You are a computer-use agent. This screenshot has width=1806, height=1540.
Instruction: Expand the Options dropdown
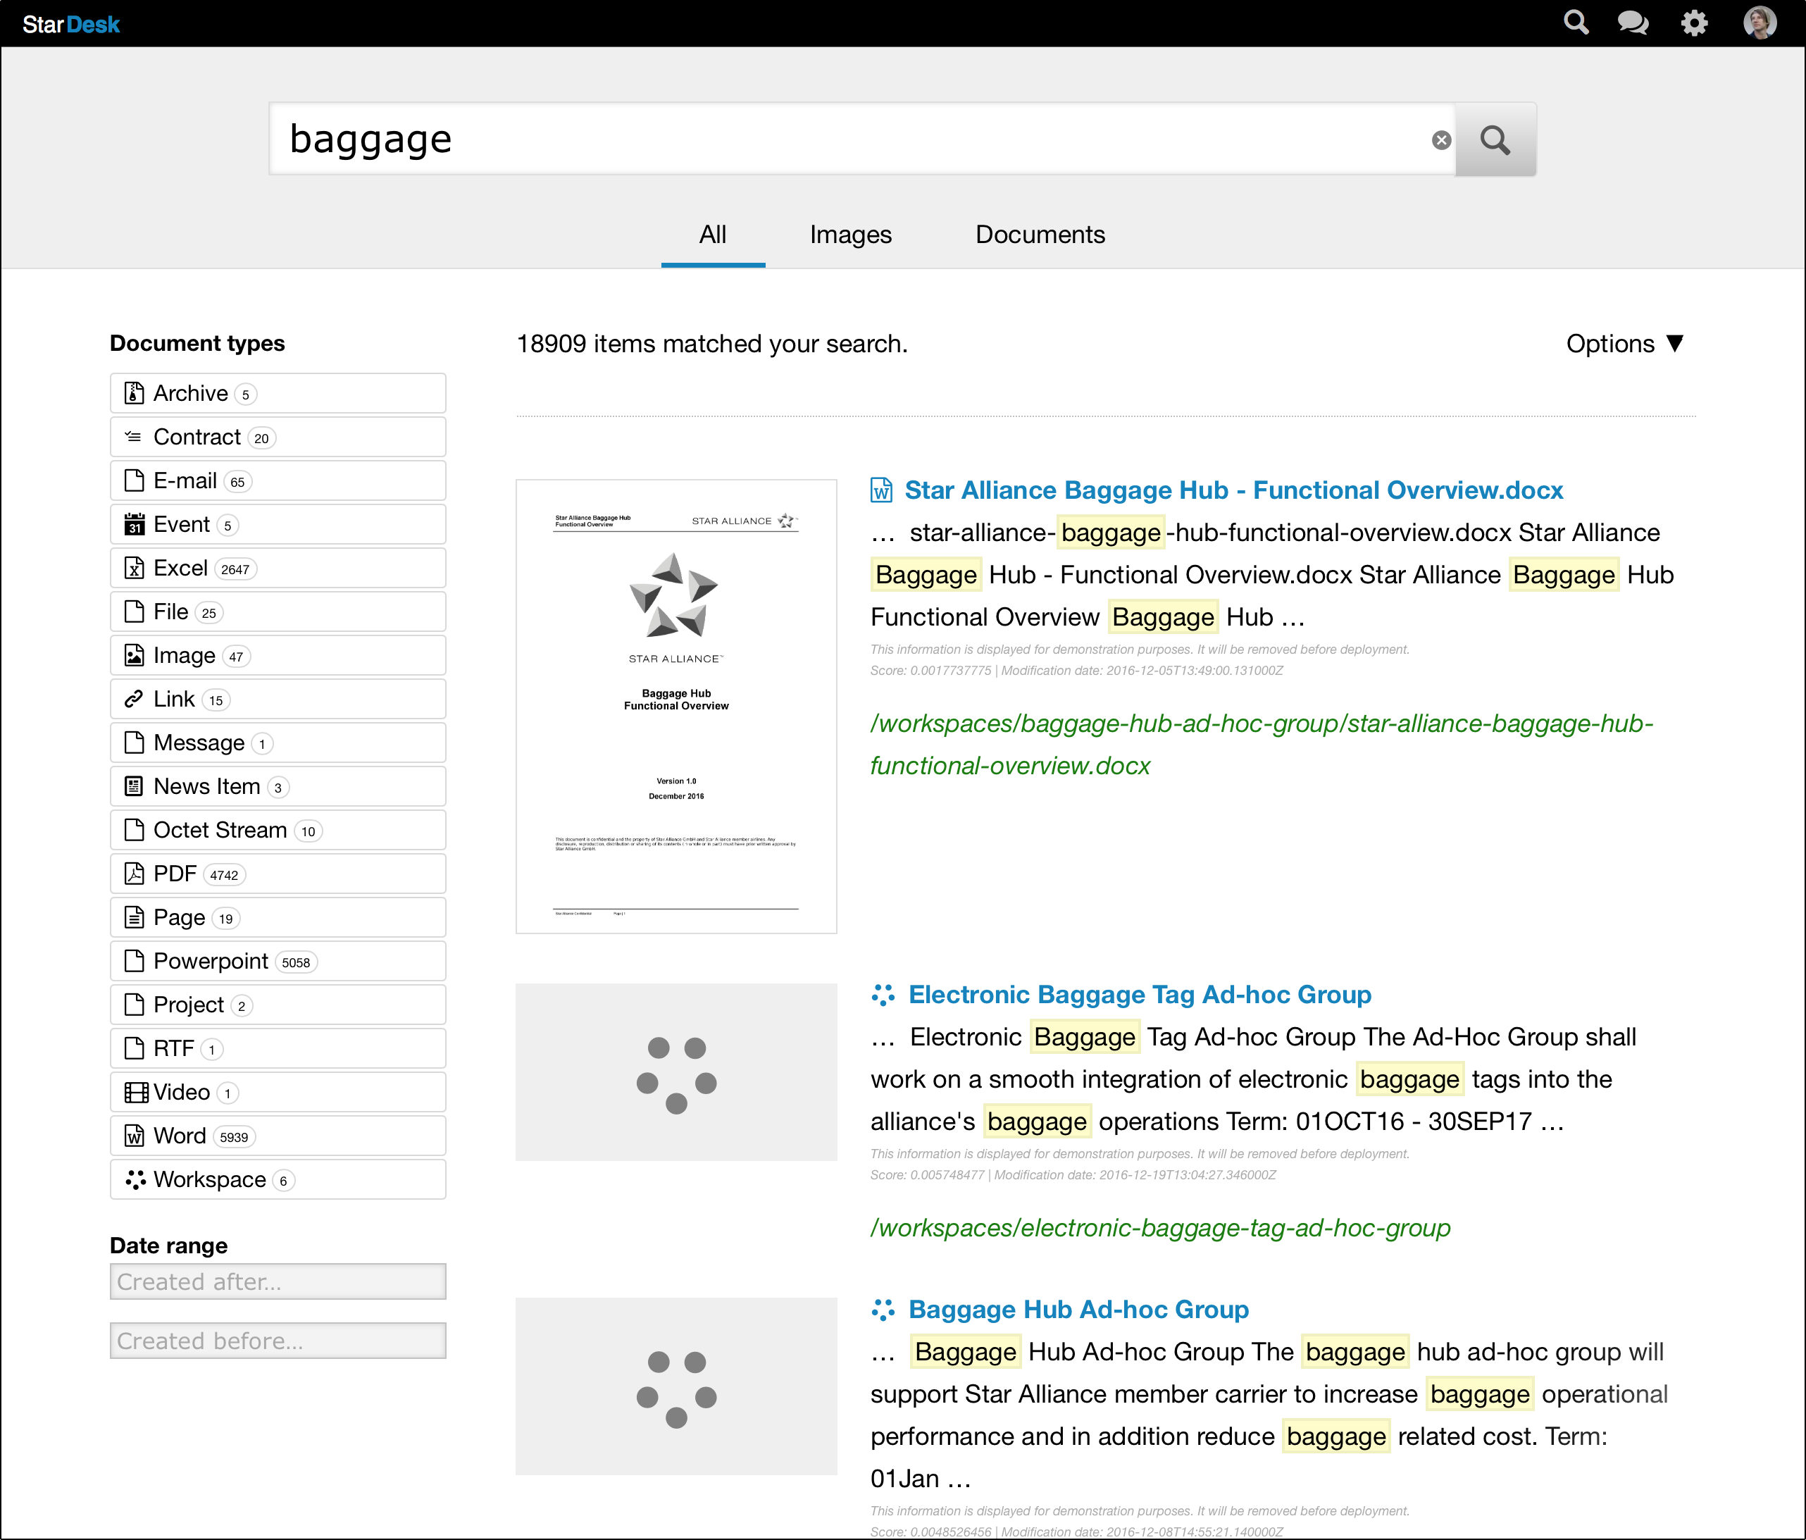tap(1624, 343)
